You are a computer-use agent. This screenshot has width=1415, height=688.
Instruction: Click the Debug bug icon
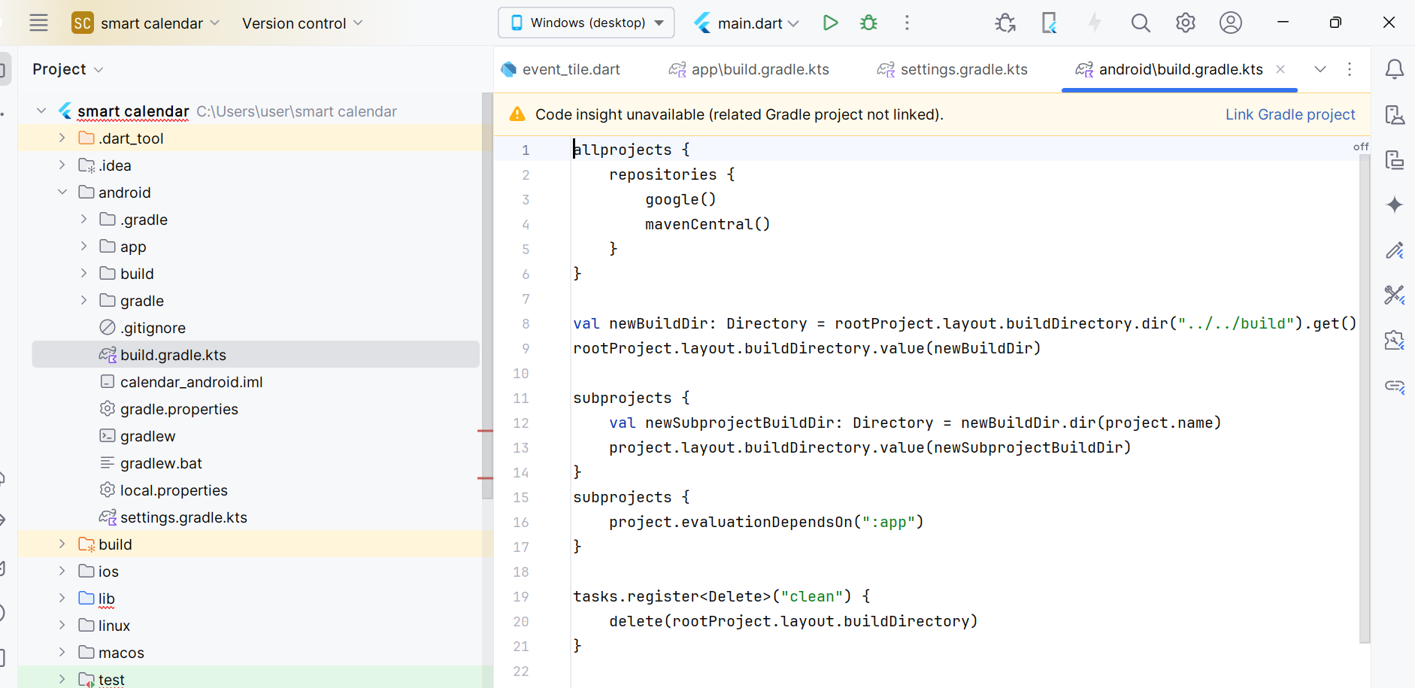pos(868,23)
